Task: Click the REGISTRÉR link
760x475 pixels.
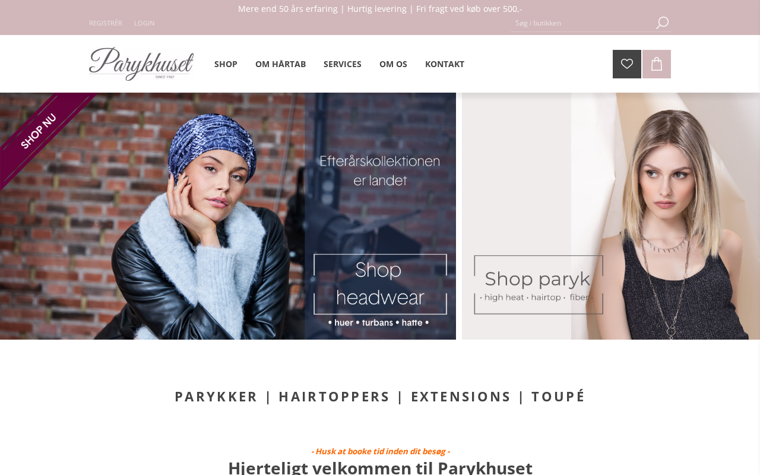Action: (106, 23)
